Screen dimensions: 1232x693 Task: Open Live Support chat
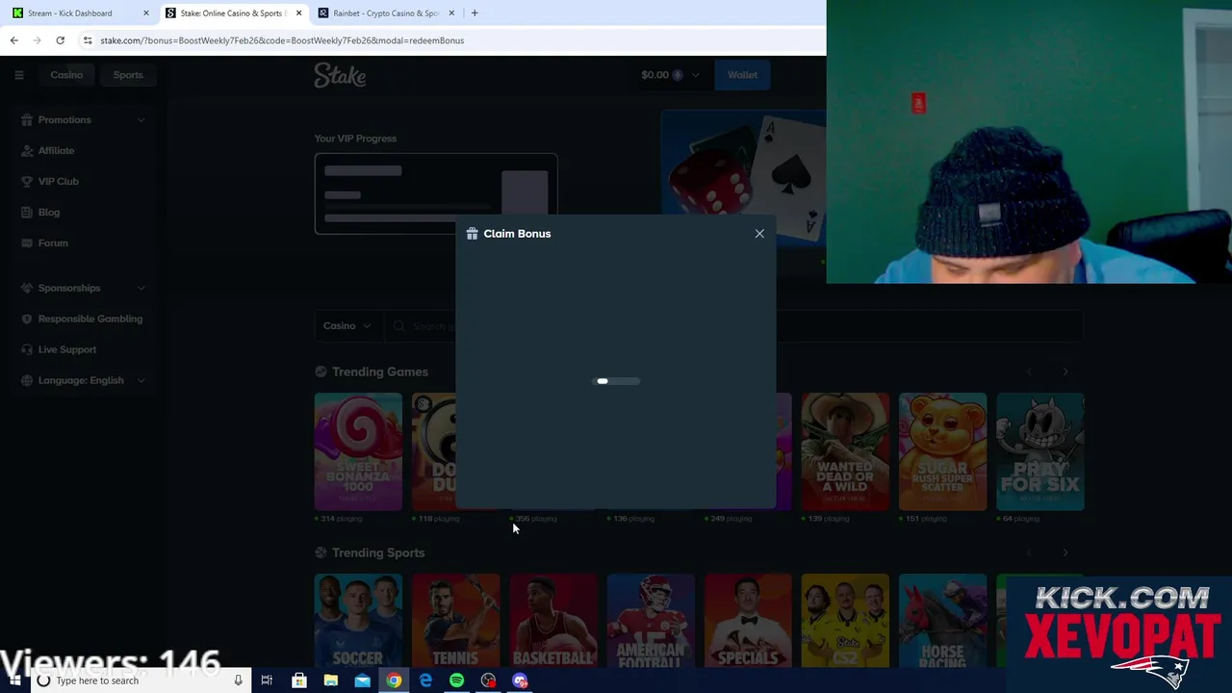pyautogui.click(x=66, y=349)
